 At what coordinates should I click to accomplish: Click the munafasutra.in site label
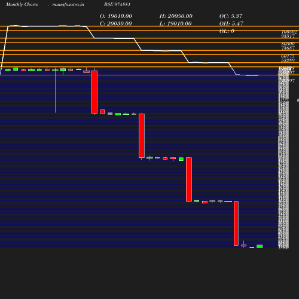[68, 4]
